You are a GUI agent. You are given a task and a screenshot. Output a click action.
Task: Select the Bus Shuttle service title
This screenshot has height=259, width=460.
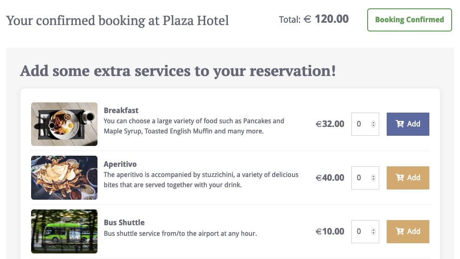pyautogui.click(x=124, y=222)
